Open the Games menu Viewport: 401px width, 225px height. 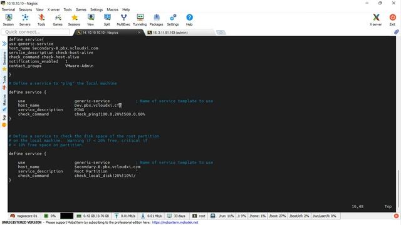[x=81, y=9]
